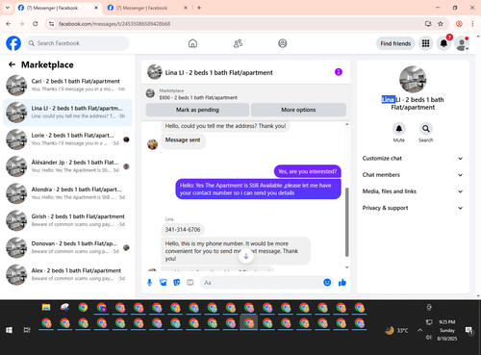Open the Alondra conversation
The width and height of the screenshot is (481, 355).
pyautogui.click(x=67, y=193)
